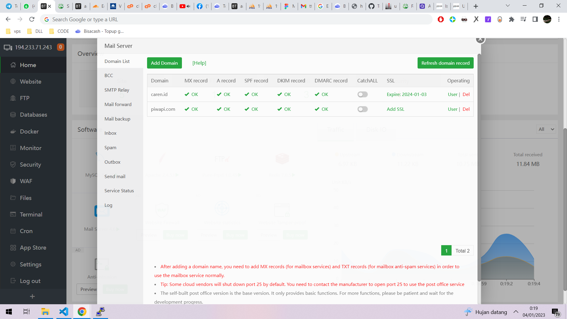Screen dimensions: 567x319
Task: Open the Docker sidebar icon
Action: (13, 131)
